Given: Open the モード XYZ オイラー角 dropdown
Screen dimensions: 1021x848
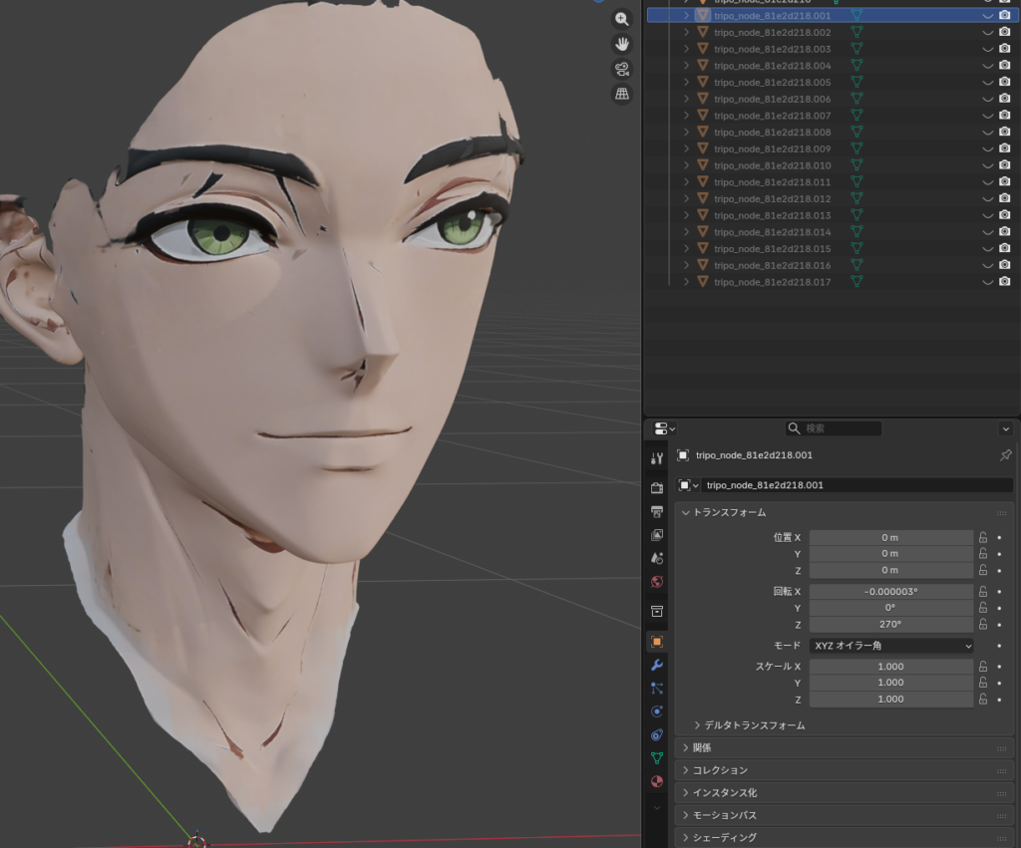Looking at the screenshot, I should click(x=890, y=646).
